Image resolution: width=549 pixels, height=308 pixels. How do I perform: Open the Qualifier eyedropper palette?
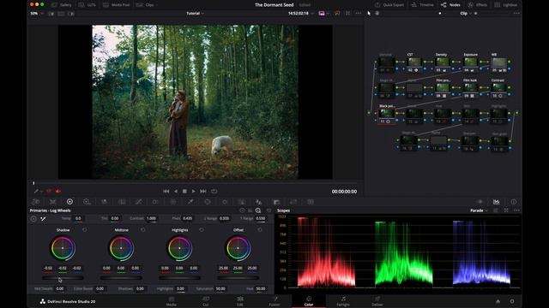pyautogui.click(x=190, y=202)
